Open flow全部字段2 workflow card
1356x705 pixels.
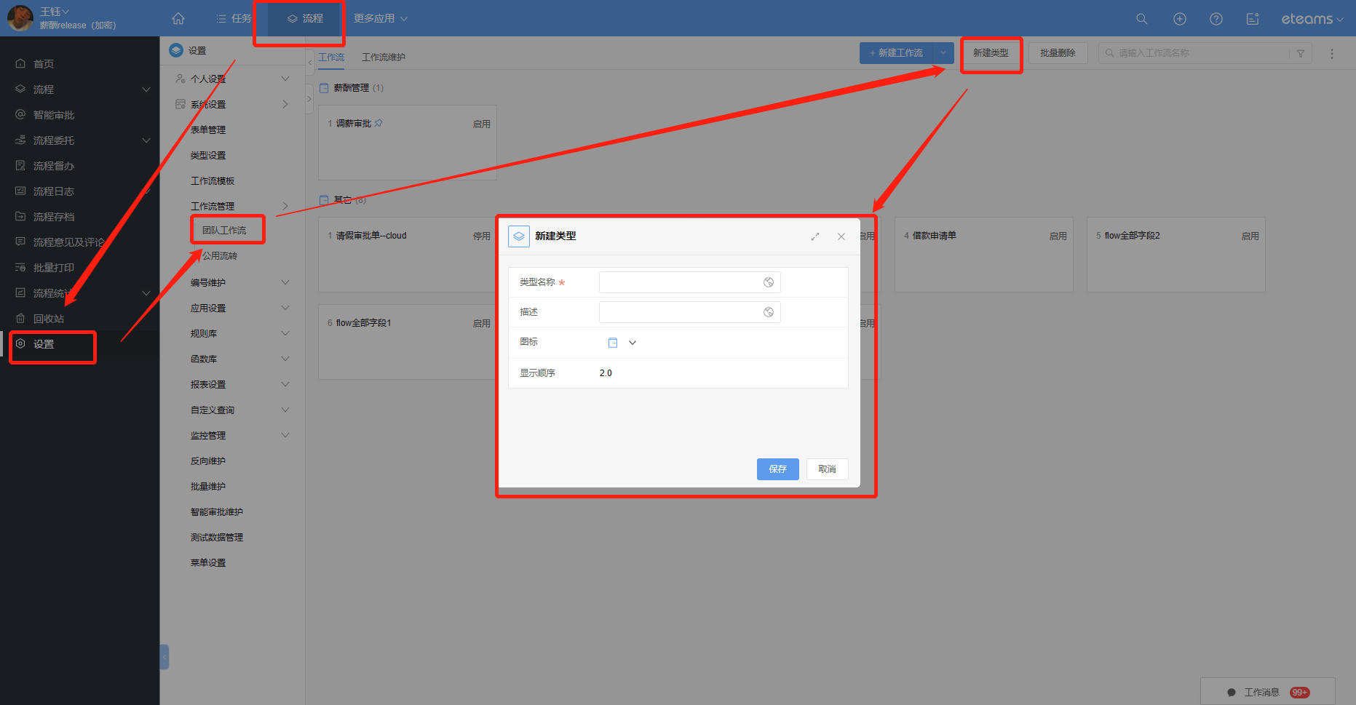(x=1176, y=255)
